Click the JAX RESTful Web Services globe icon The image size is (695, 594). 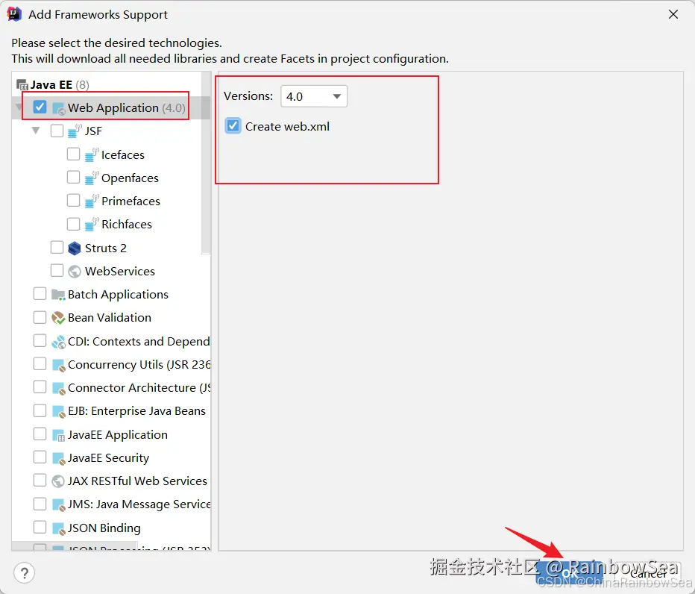pyautogui.click(x=58, y=481)
